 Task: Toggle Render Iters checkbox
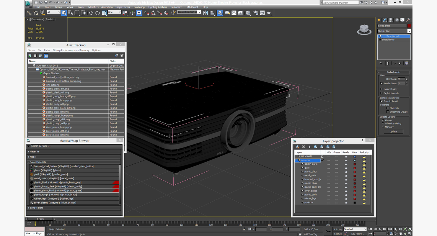pos(381,83)
